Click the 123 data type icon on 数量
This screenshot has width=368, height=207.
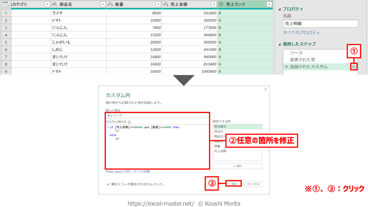110,4
